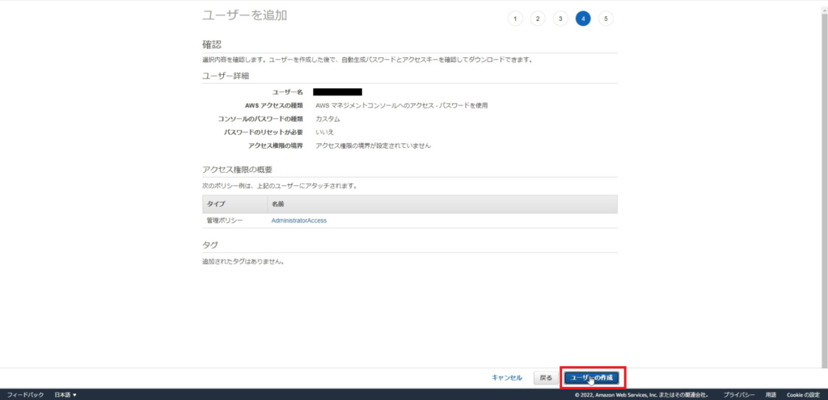828x400 pixels.
Task: Click the ユーザーの作成 button
Action: click(x=593, y=377)
